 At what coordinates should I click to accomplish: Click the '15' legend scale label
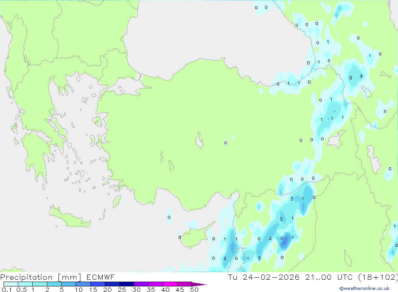pyautogui.click(x=93, y=290)
